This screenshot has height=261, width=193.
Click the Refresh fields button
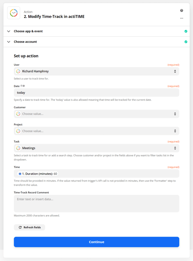(29, 227)
